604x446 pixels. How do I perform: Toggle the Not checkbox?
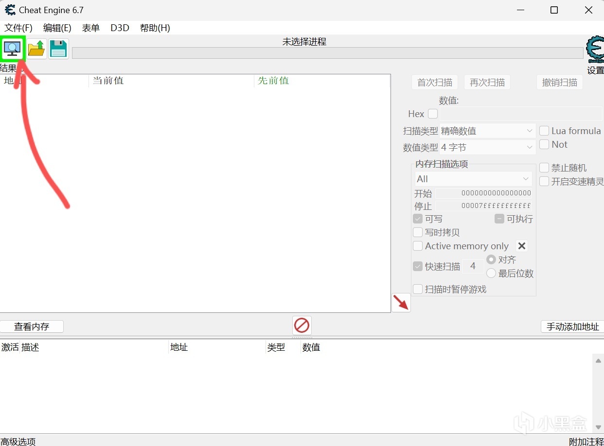pos(544,144)
